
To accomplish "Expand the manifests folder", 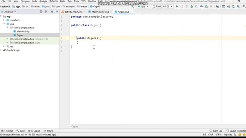I will tap(4, 20).
